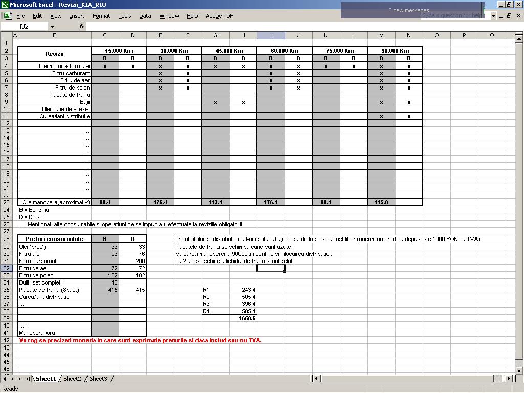Select the "Revizii" header cell
524x393 pixels.
point(54,54)
